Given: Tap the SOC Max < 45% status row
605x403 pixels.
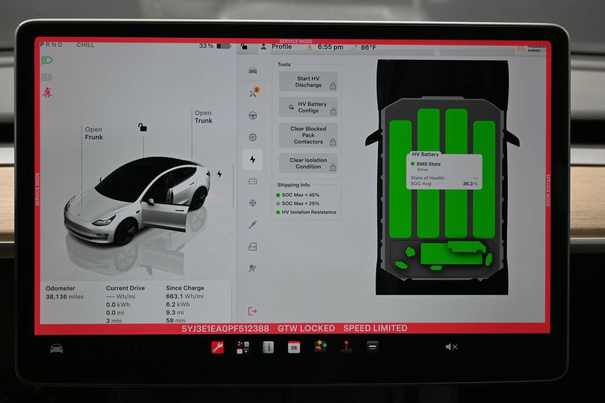Looking at the screenshot, I should click(298, 195).
